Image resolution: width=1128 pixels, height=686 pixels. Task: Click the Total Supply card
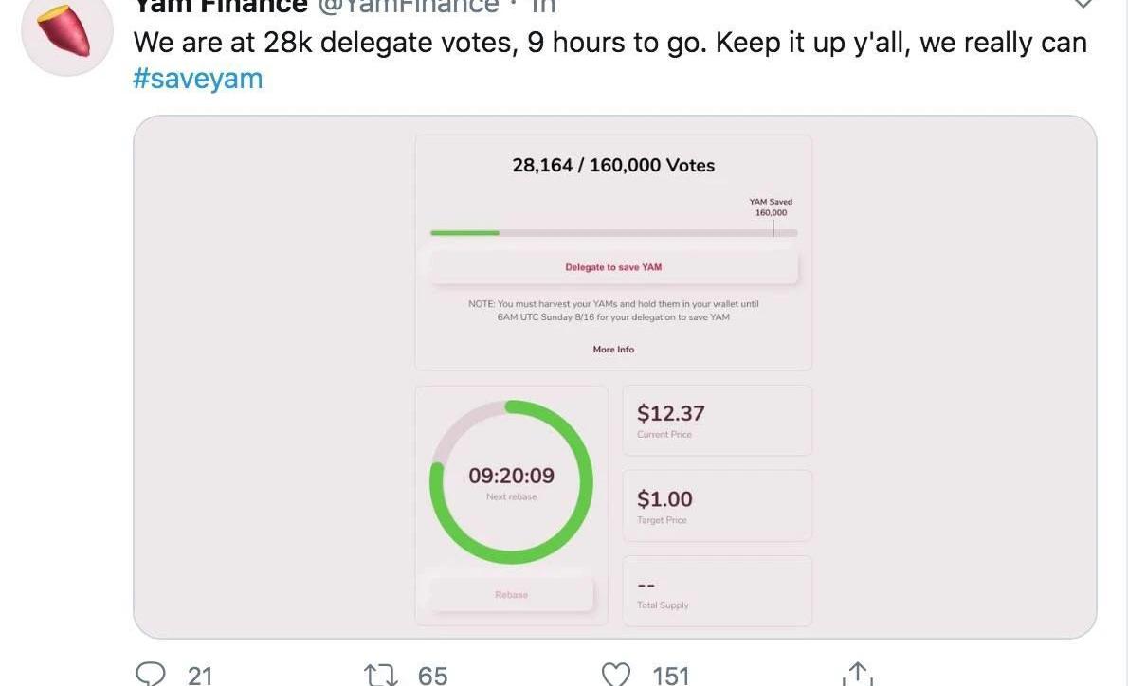[717, 591]
